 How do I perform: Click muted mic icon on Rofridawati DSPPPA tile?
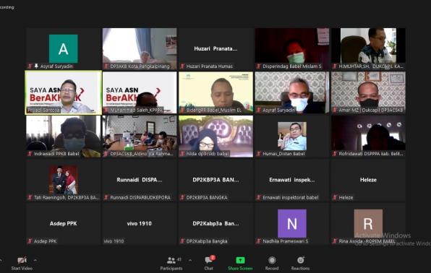pos(335,154)
